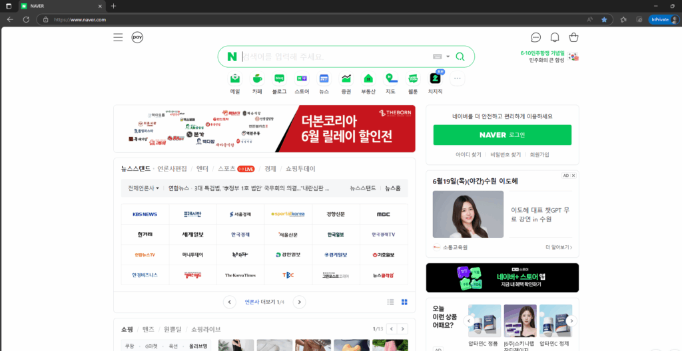
Task: Open the 한겨레 publisher tile
Action: coord(145,235)
